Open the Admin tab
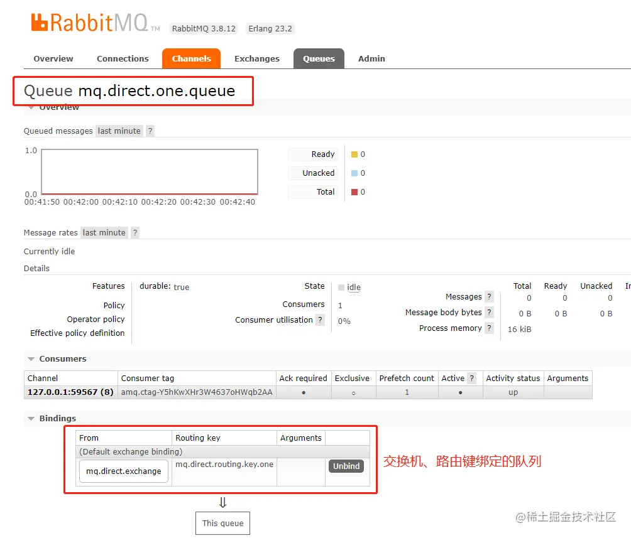 [371, 59]
